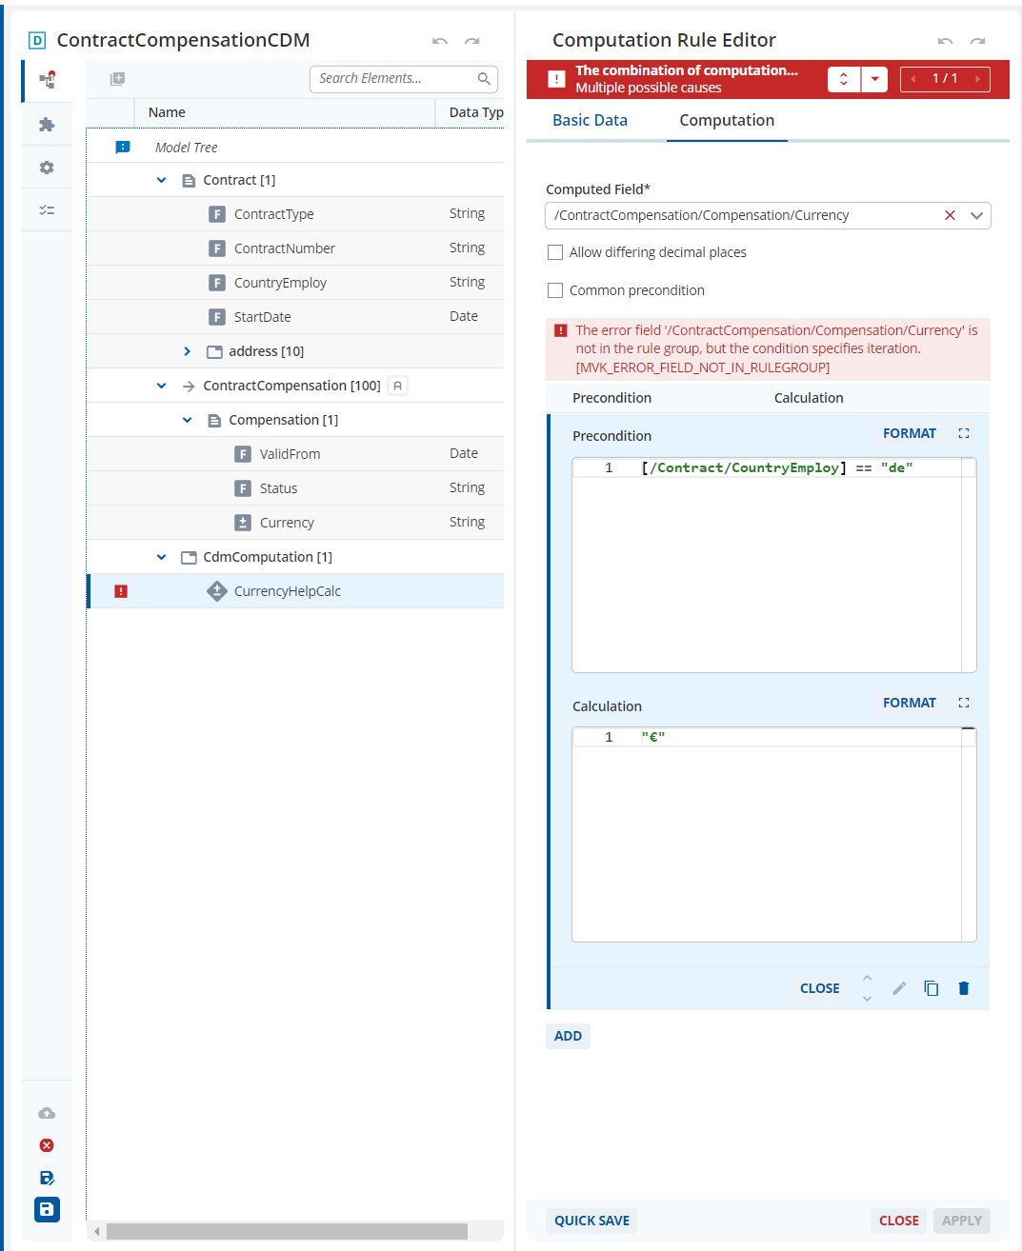Tick the Common precondition checkbox
Image resolution: width=1022 pixels, height=1251 pixels.
coord(555,290)
